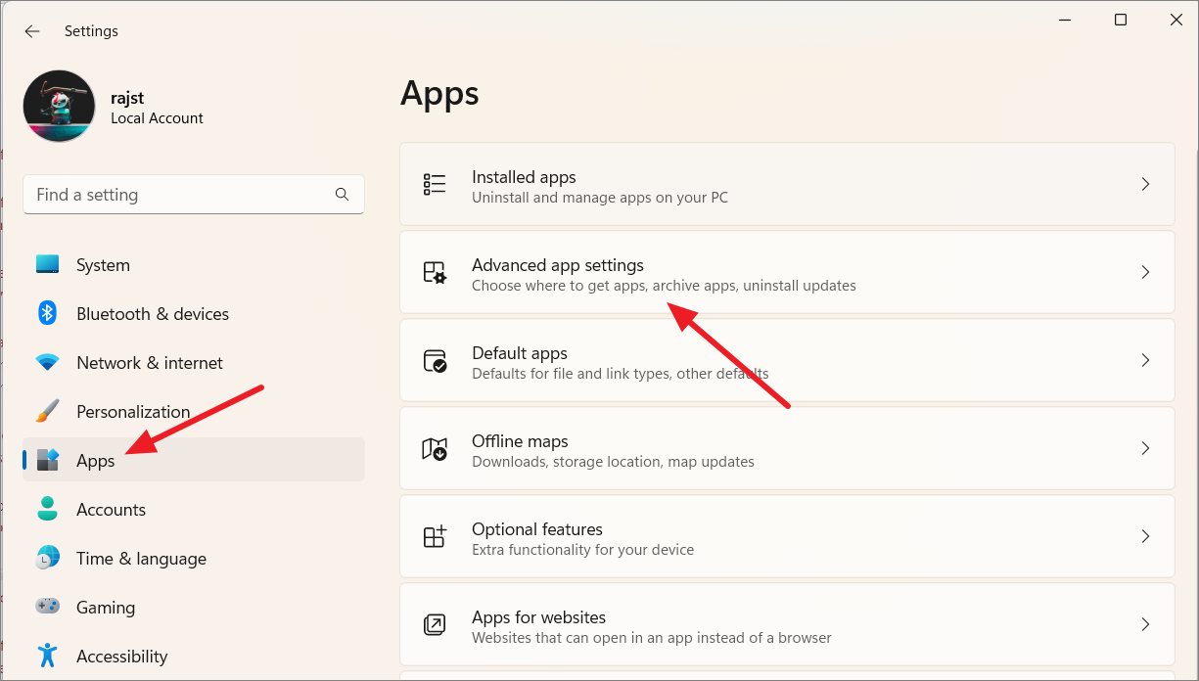Click 'Uninstall and manage apps on your PC' text
The image size is (1199, 681).
coord(600,198)
